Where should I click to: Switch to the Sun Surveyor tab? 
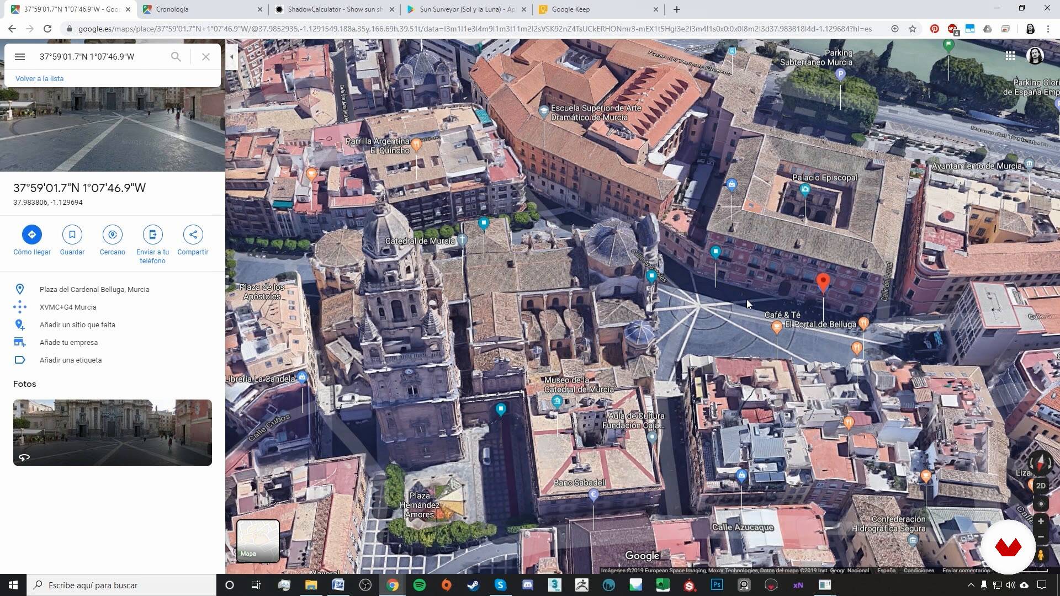tap(467, 9)
